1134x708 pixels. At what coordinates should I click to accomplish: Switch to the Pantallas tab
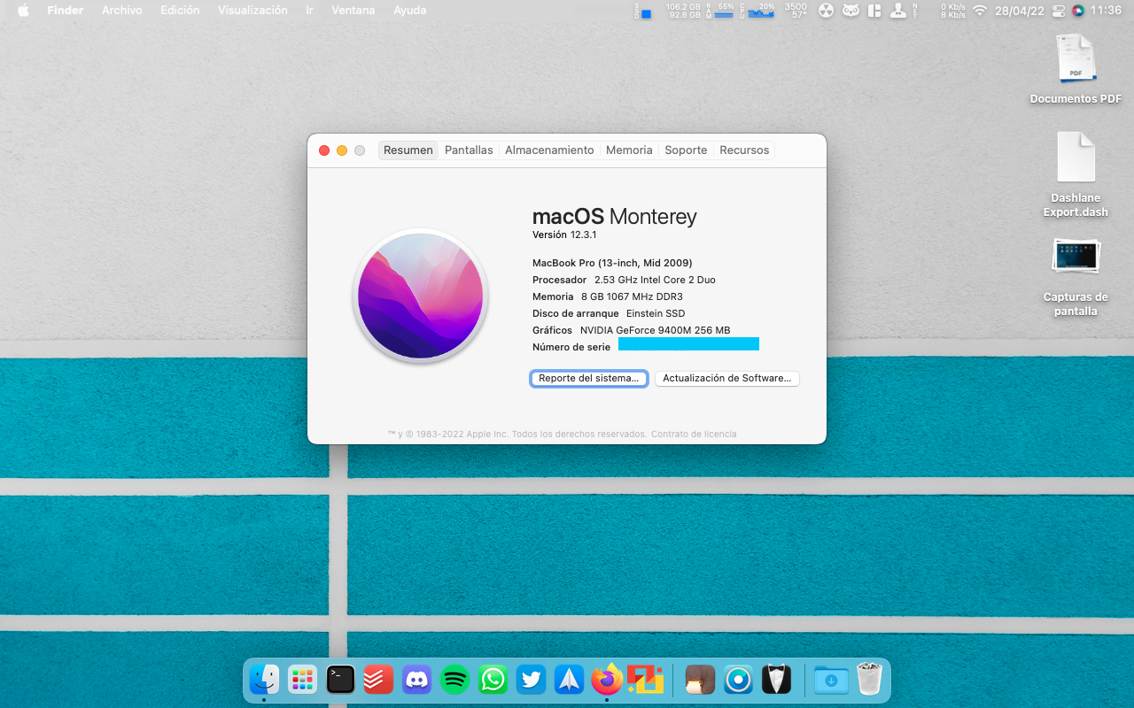pyautogui.click(x=469, y=150)
